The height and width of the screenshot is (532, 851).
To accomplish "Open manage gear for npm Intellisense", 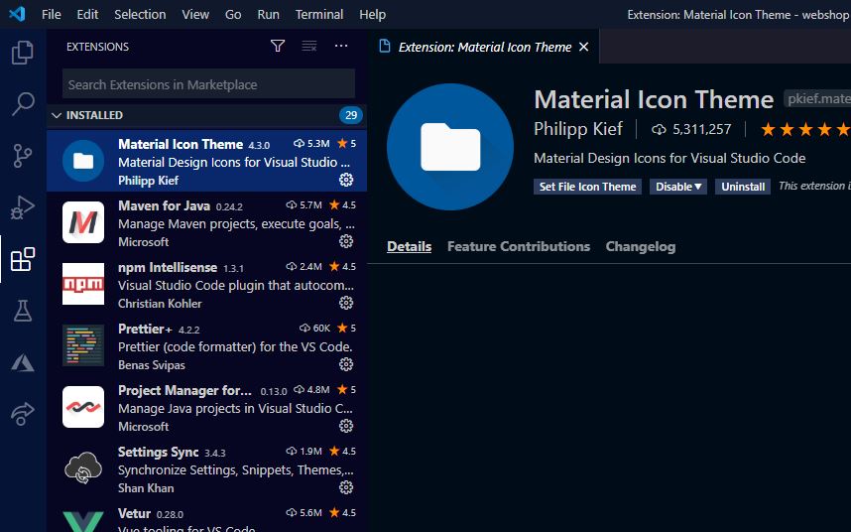I will tap(346, 303).
